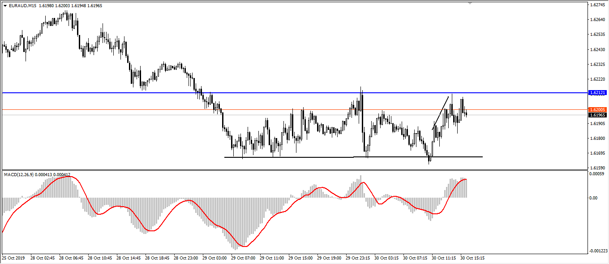This screenshot has height=264, width=609.
Task: Click the 28 Oct 14:45 time label
Action: [x=129, y=258]
